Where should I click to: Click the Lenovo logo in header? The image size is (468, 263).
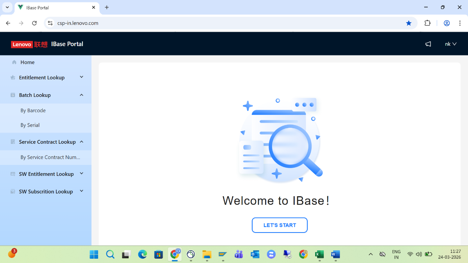click(x=29, y=44)
